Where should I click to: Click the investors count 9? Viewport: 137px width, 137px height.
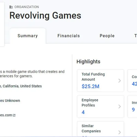[133, 110]
